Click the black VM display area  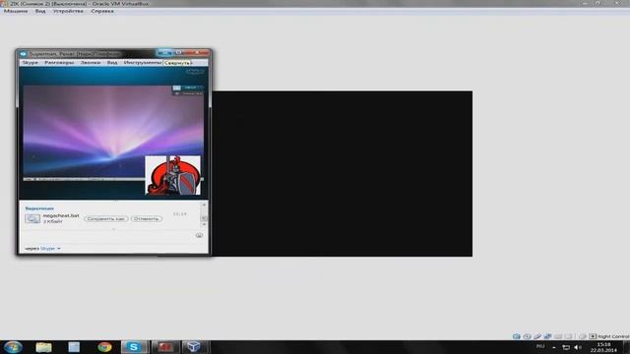click(x=342, y=174)
